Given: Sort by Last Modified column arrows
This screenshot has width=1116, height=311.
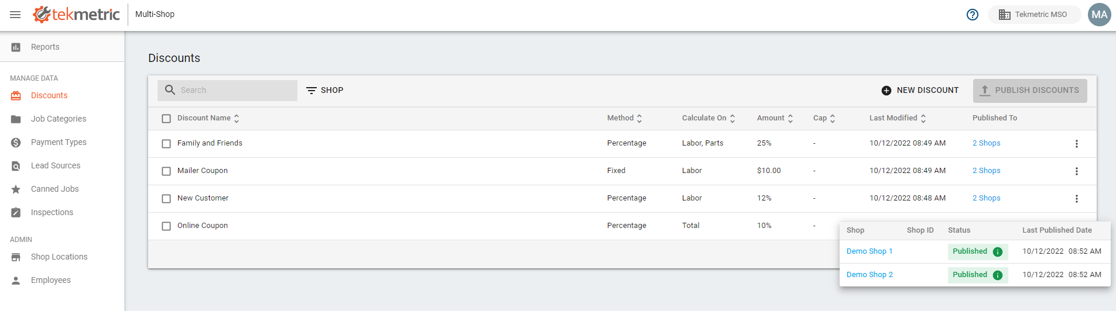Looking at the screenshot, I should tap(923, 119).
